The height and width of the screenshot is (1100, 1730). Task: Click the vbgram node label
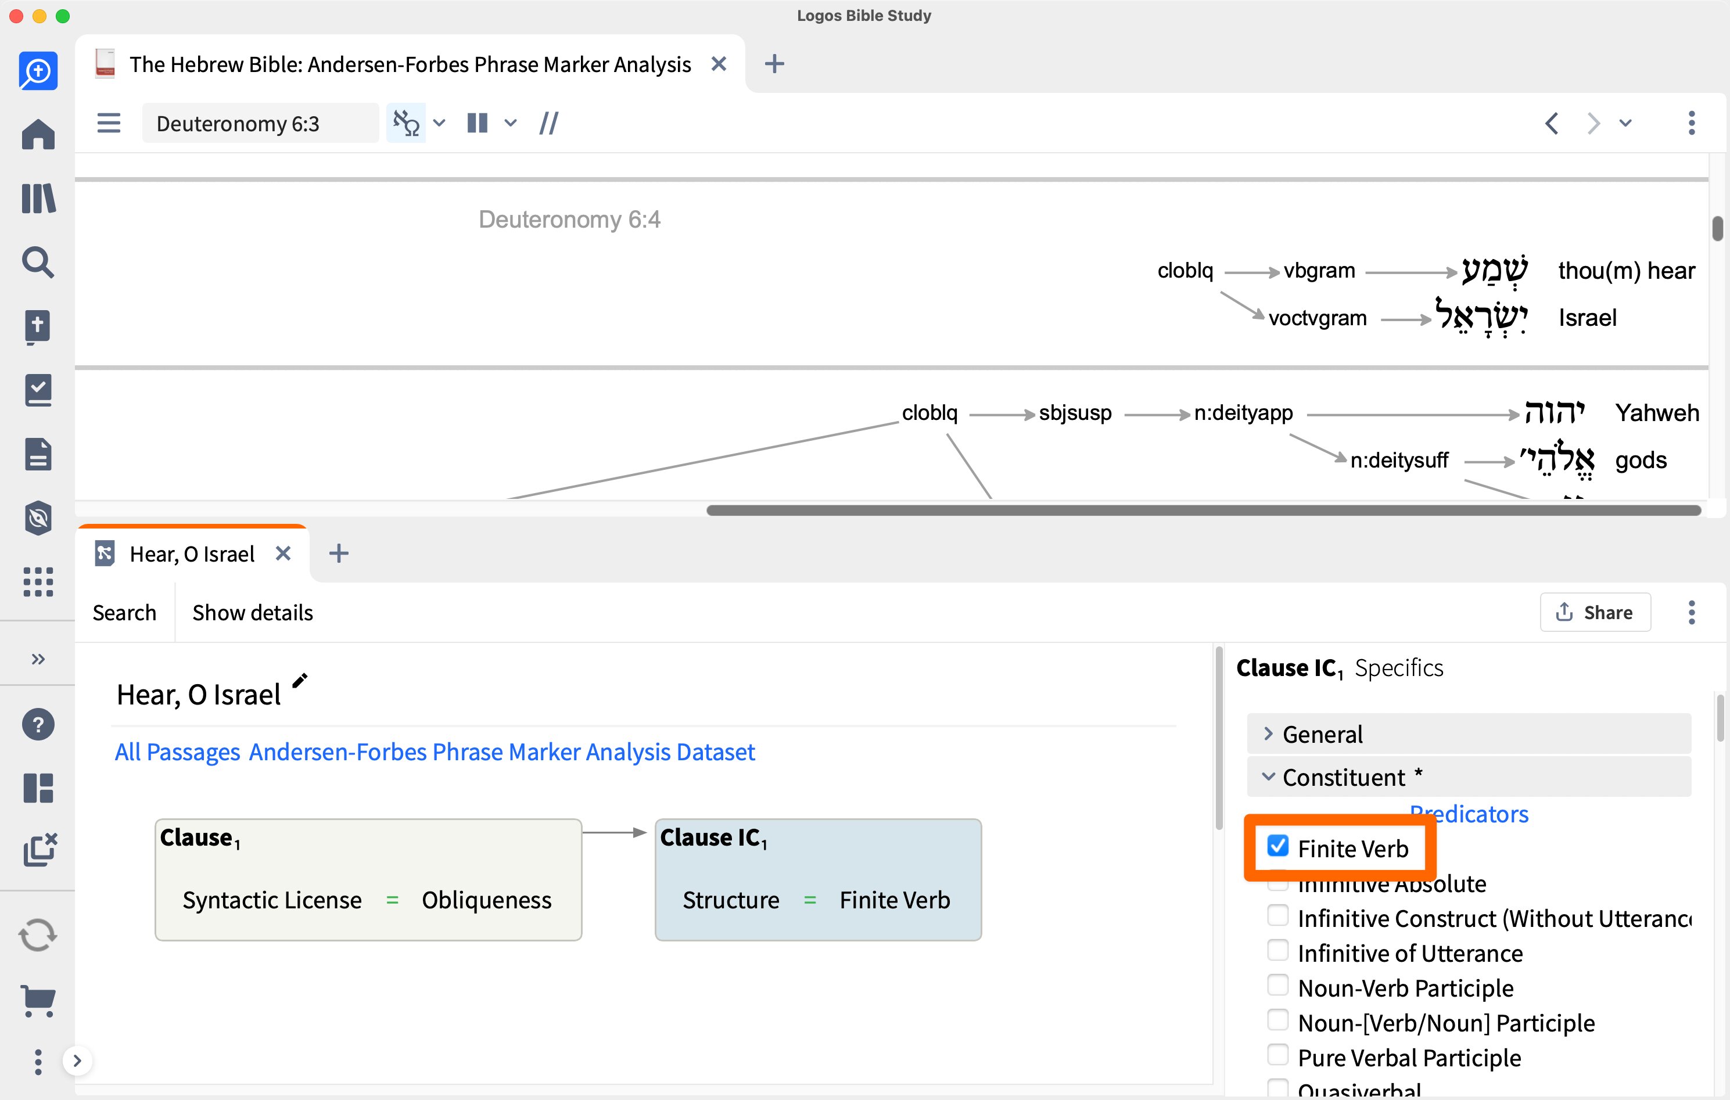coord(1319,271)
